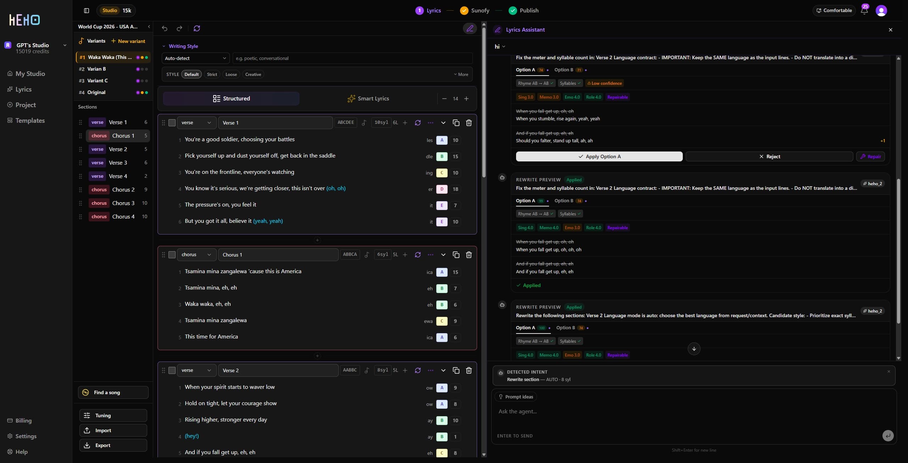Select the Loose style option

[231, 75]
